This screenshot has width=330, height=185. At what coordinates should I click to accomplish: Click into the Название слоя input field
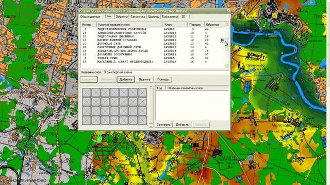pos(167,72)
